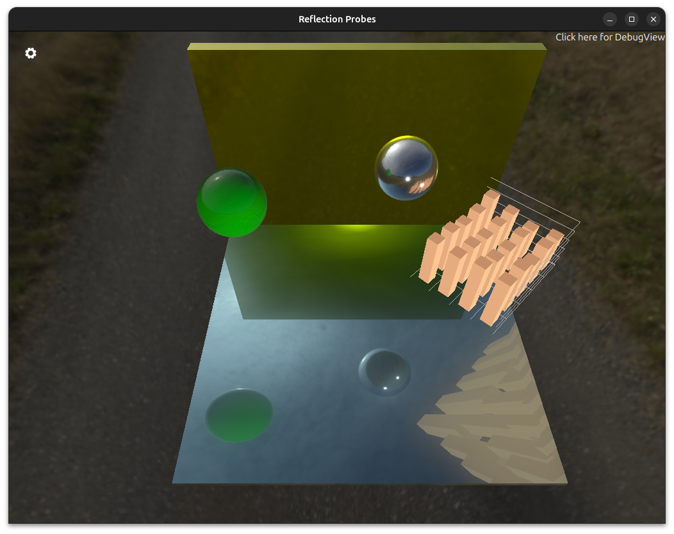
Task: Click the green sphere's reflection on floor
Action: click(x=239, y=415)
